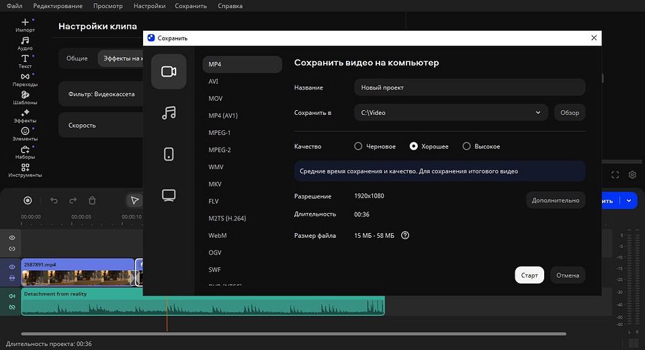Open Скорость clip setting
Screen dimensions: 645x350
(x=101, y=126)
